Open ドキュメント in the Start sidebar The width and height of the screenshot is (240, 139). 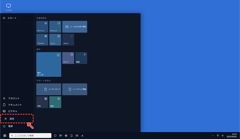(17, 105)
